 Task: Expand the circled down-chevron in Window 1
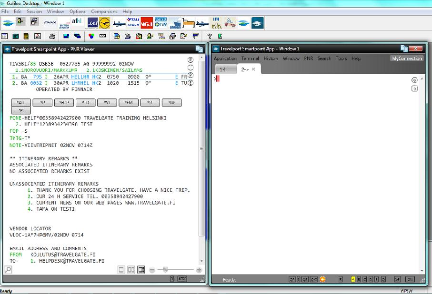(414, 80)
